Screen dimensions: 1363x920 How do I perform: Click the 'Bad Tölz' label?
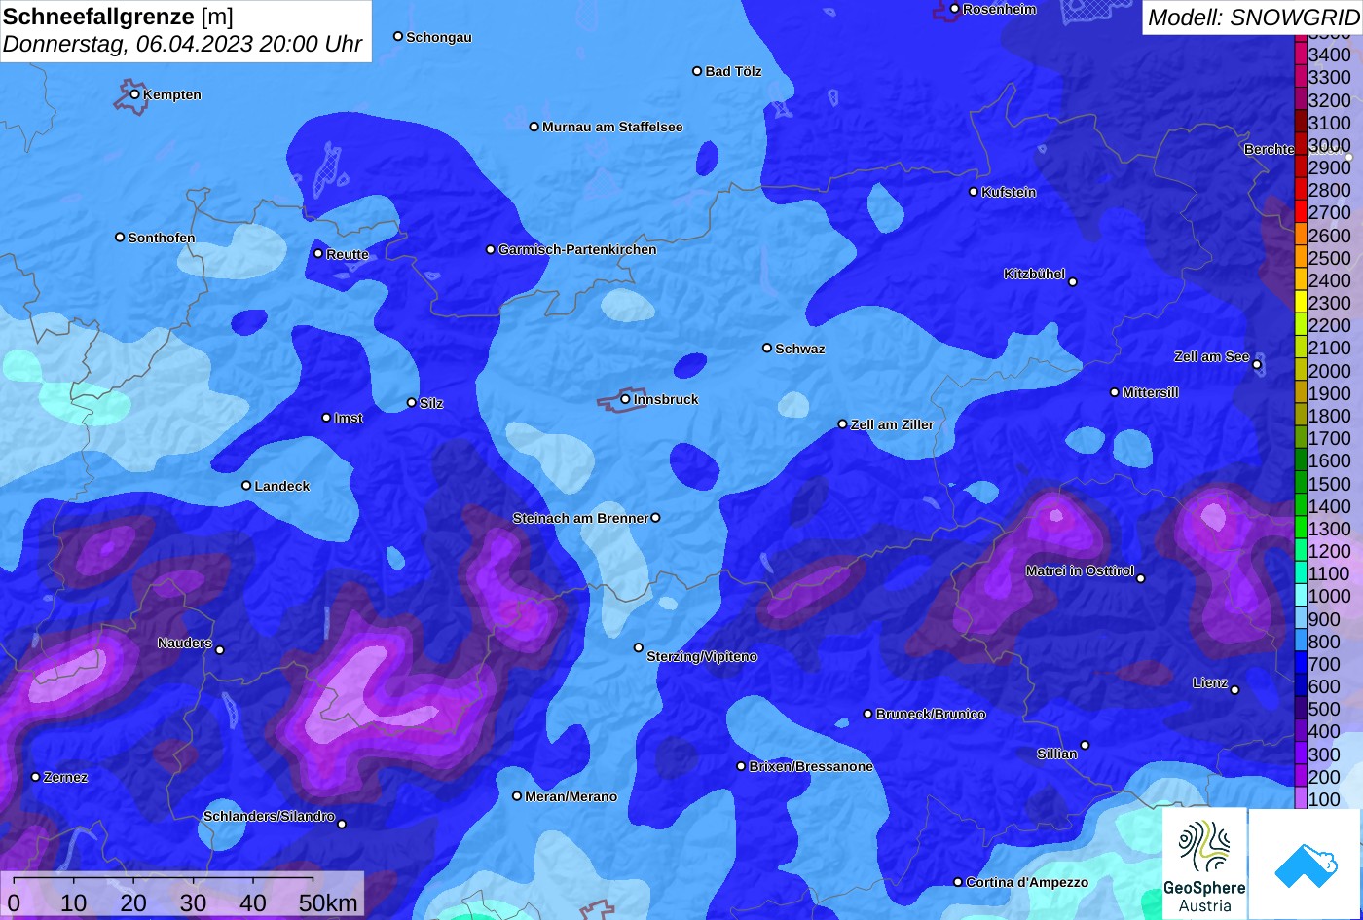[x=733, y=72]
